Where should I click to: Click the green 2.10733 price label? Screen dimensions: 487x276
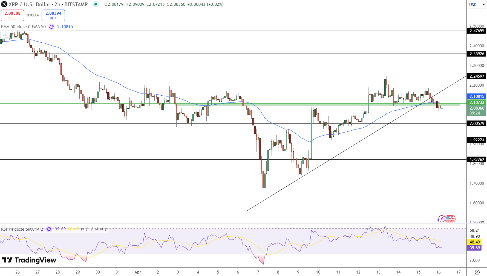pyautogui.click(x=477, y=102)
